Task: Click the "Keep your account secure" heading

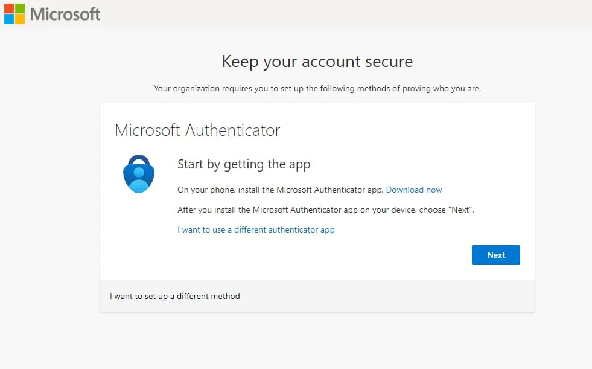Action: point(317,62)
